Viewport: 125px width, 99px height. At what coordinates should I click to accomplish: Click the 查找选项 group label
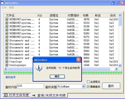point(10,77)
